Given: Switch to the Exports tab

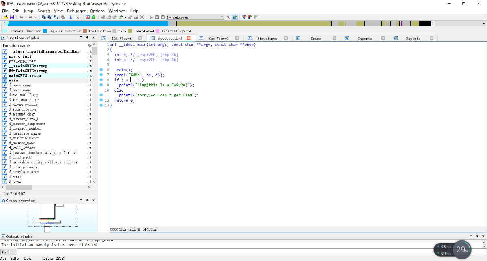Looking at the screenshot, I should [x=413, y=39].
